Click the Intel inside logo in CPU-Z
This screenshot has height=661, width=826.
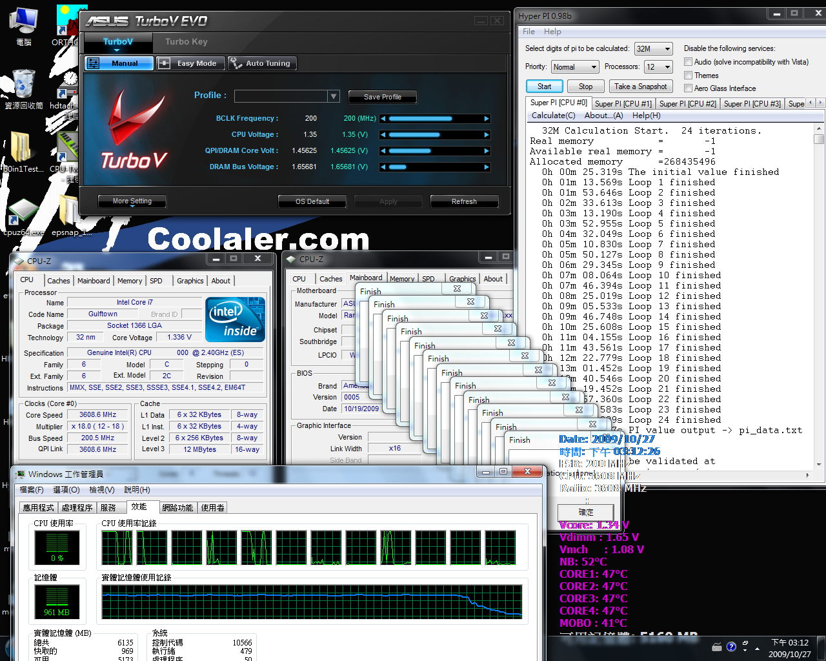(236, 320)
